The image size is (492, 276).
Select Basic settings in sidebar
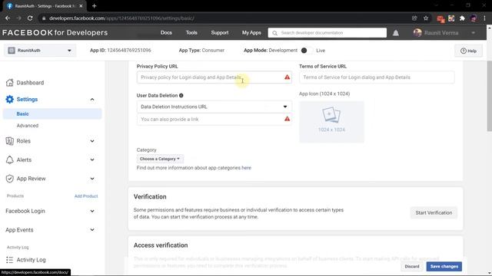click(x=52, y=114)
